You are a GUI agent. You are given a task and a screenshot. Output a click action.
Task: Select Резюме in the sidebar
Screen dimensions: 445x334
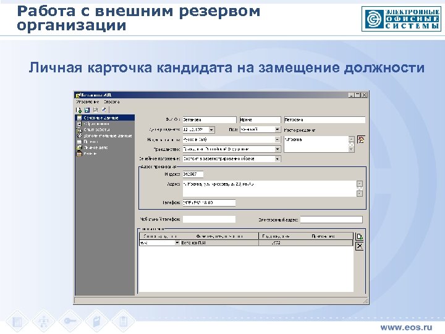coord(90,153)
